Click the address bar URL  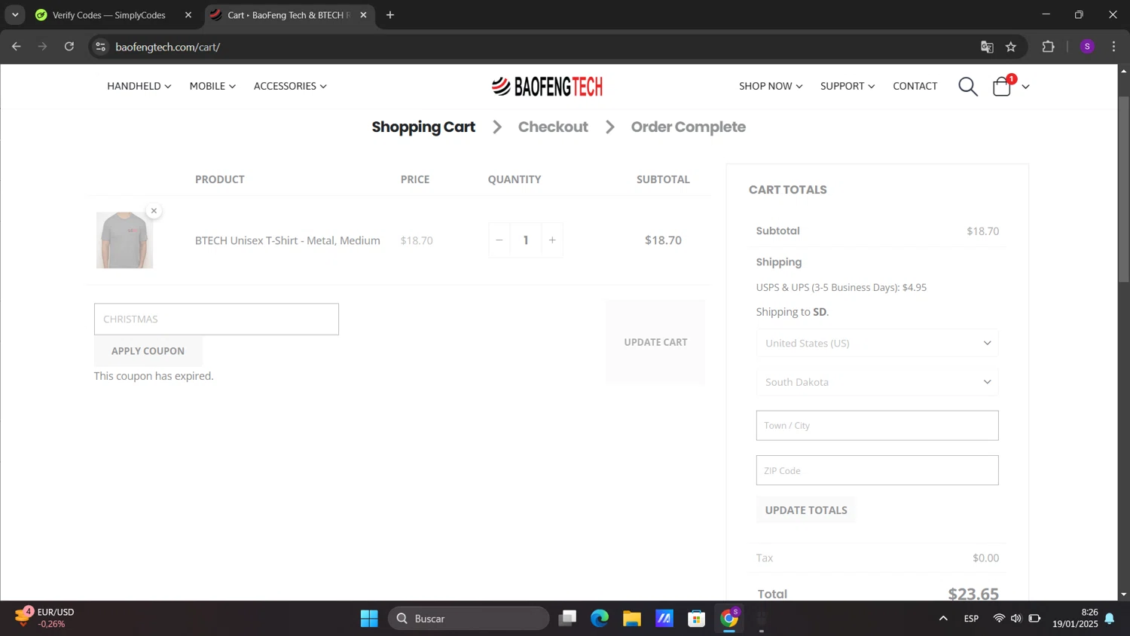[x=168, y=47]
